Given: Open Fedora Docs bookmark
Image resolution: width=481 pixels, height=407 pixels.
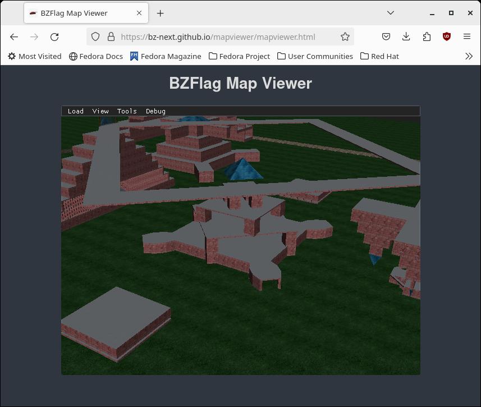Looking at the screenshot, I should pos(96,57).
